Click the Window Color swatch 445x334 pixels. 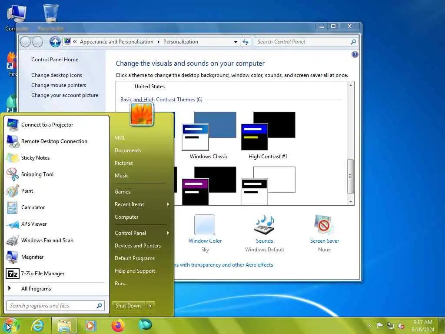(205, 225)
